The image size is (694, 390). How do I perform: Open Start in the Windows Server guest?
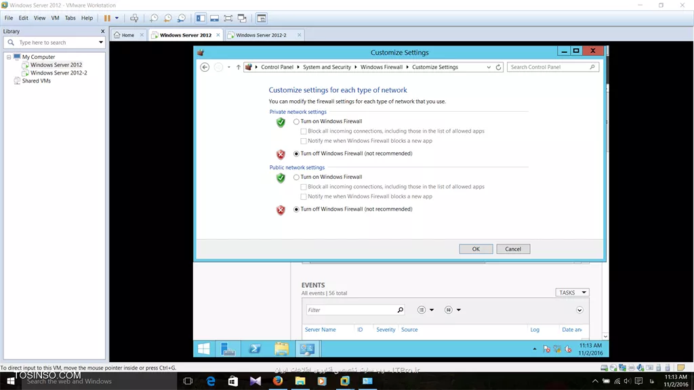(x=203, y=349)
